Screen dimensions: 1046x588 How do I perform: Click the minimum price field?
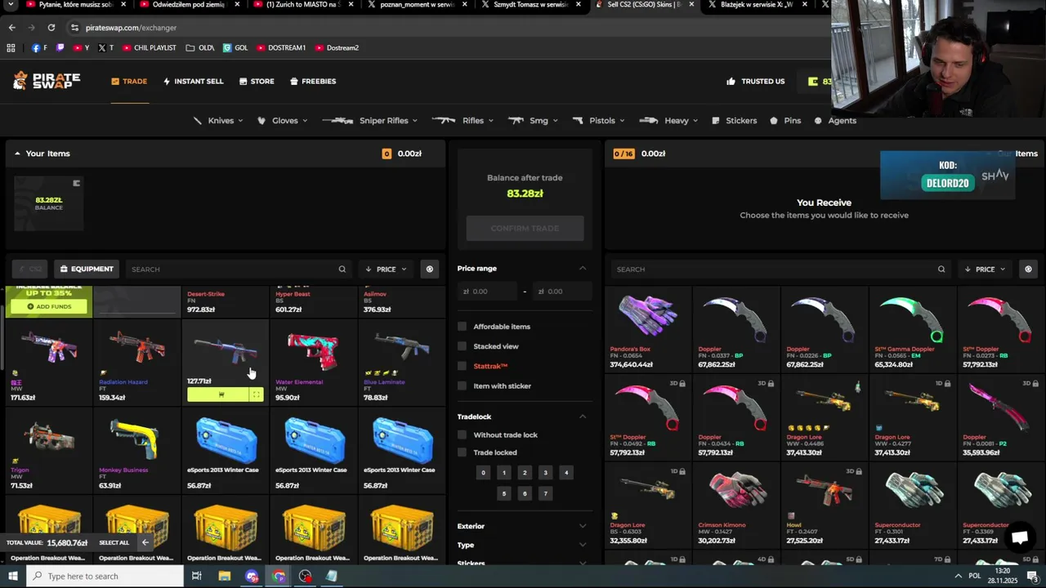coord(488,292)
